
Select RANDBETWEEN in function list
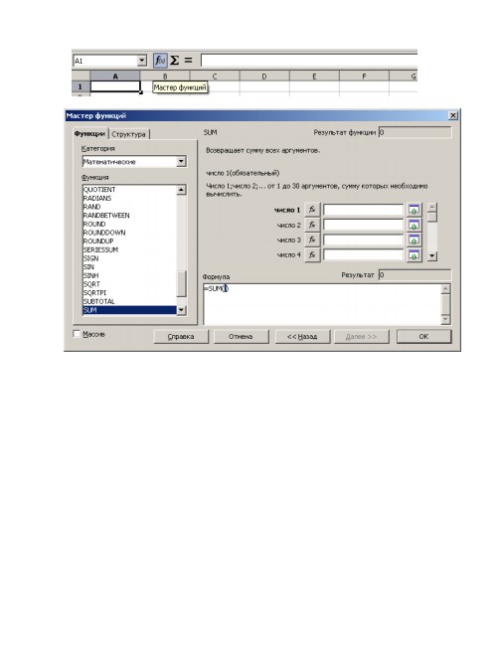pyautogui.click(x=129, y=216)
